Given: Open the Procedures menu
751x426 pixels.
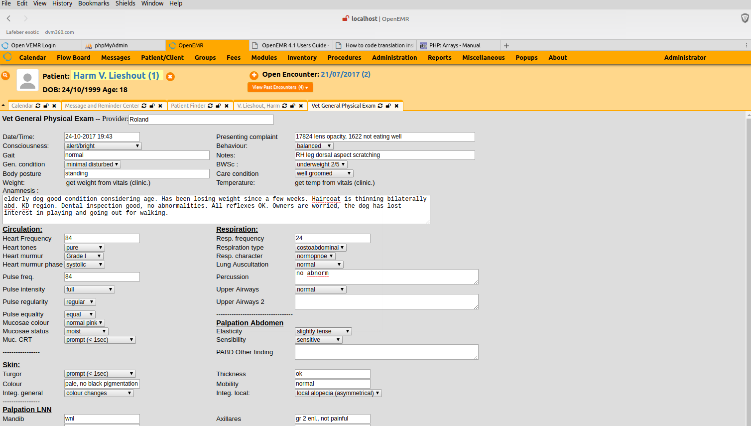Looking at the screenshot, I should click(344, 57).
